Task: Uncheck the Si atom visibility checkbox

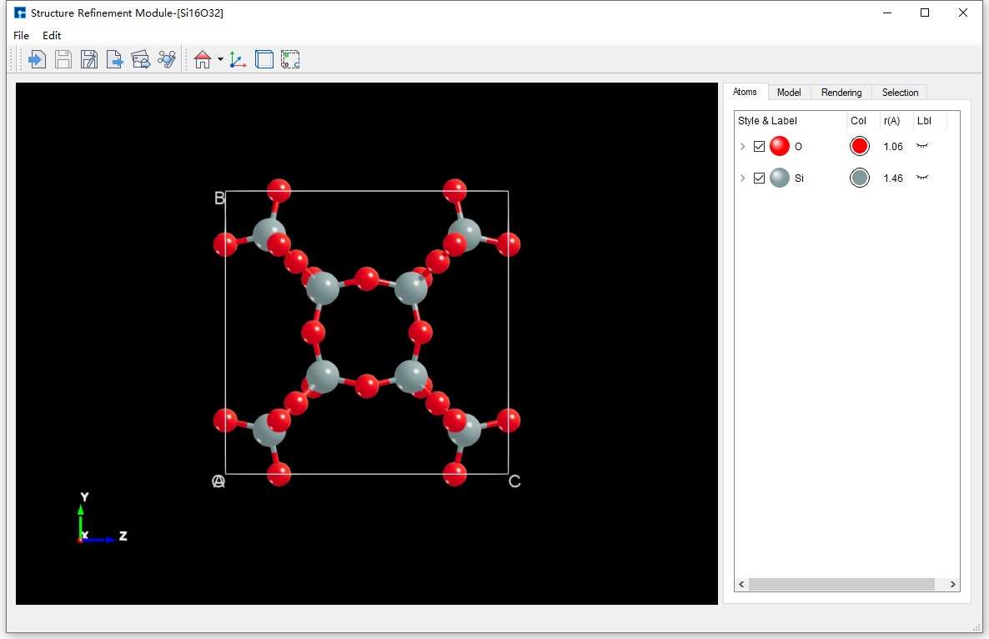Action: (x=758, y=178)
